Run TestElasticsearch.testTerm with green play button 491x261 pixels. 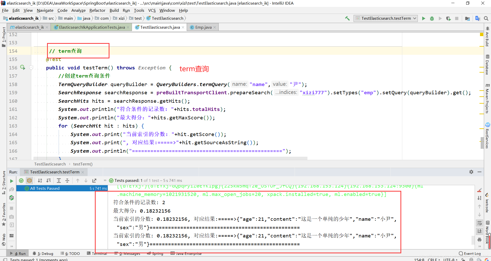(423, 18)
